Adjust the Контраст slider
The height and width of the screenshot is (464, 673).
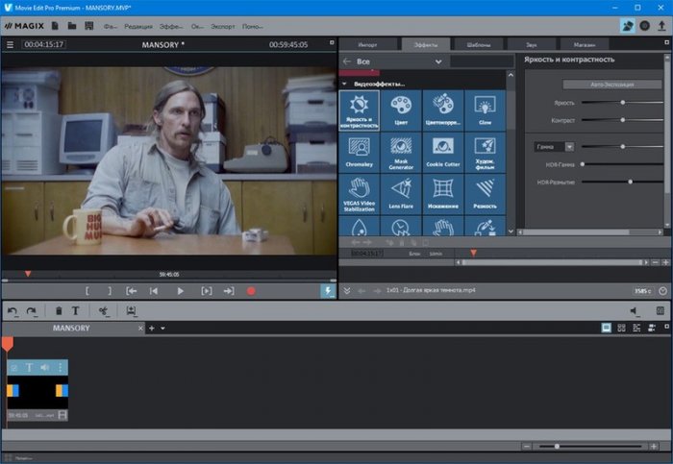coord(622,120)
